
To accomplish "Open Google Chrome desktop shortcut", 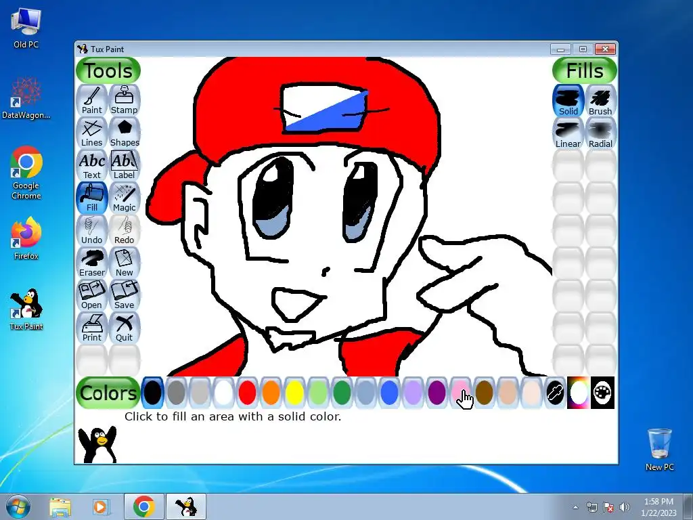I will tap(26, 173).
